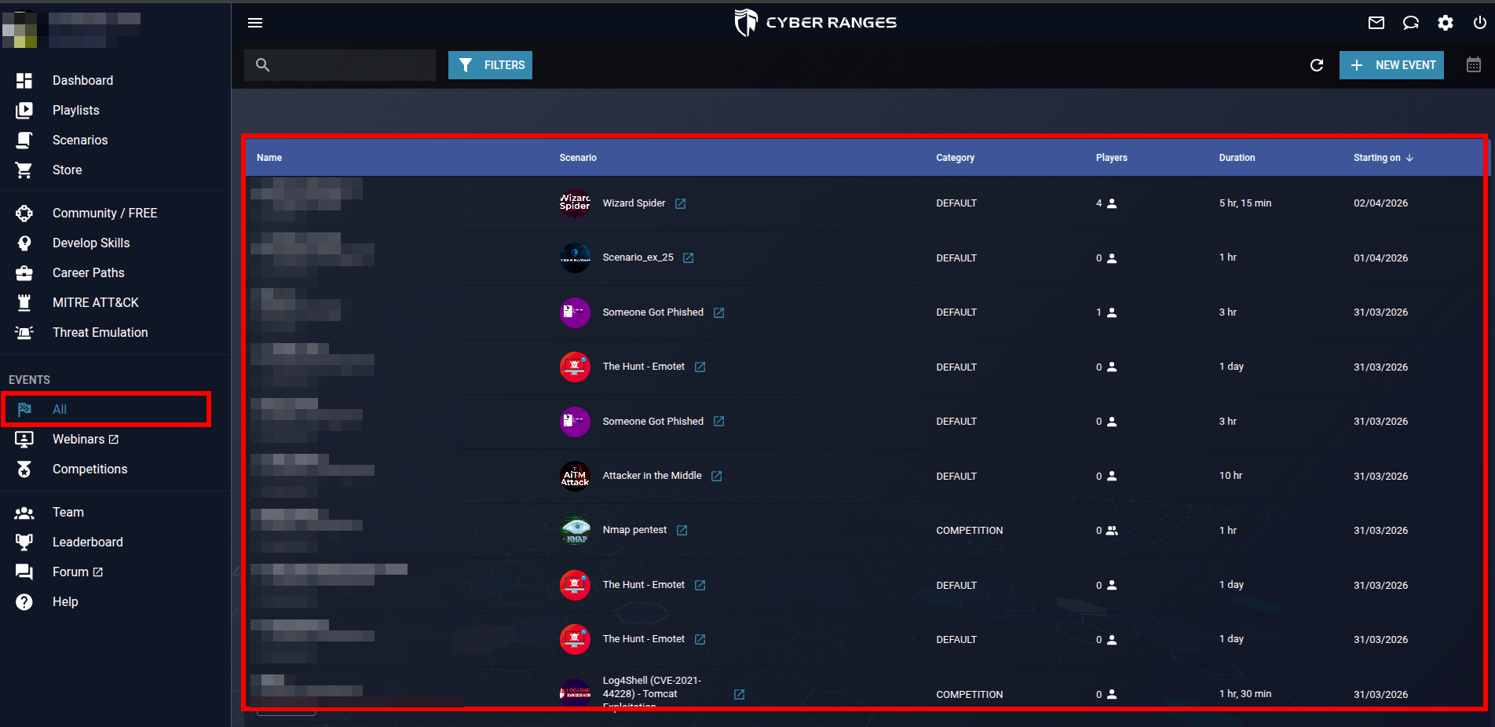Sort by Starting on column
The height and width of the screenshot is (727, 1495).
coord(1384,158)
